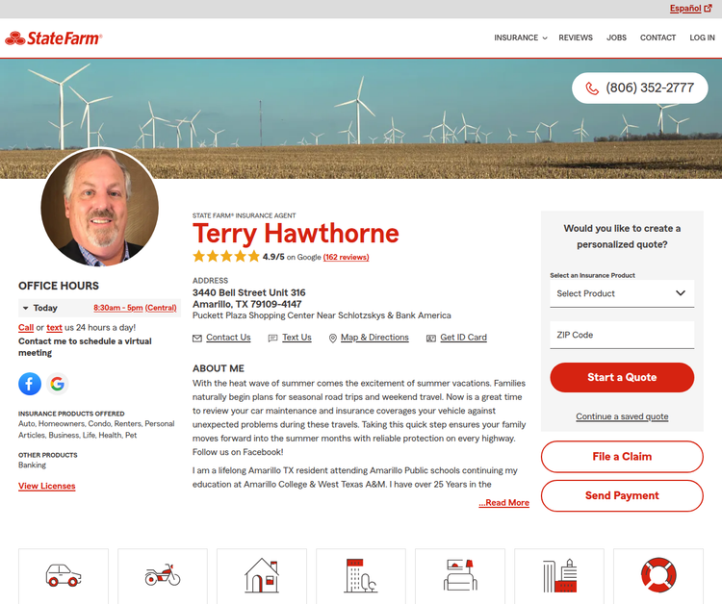Select the car insurance icon card
The height and width of the screenshot is (604, 722).
[x=64, y=575]
